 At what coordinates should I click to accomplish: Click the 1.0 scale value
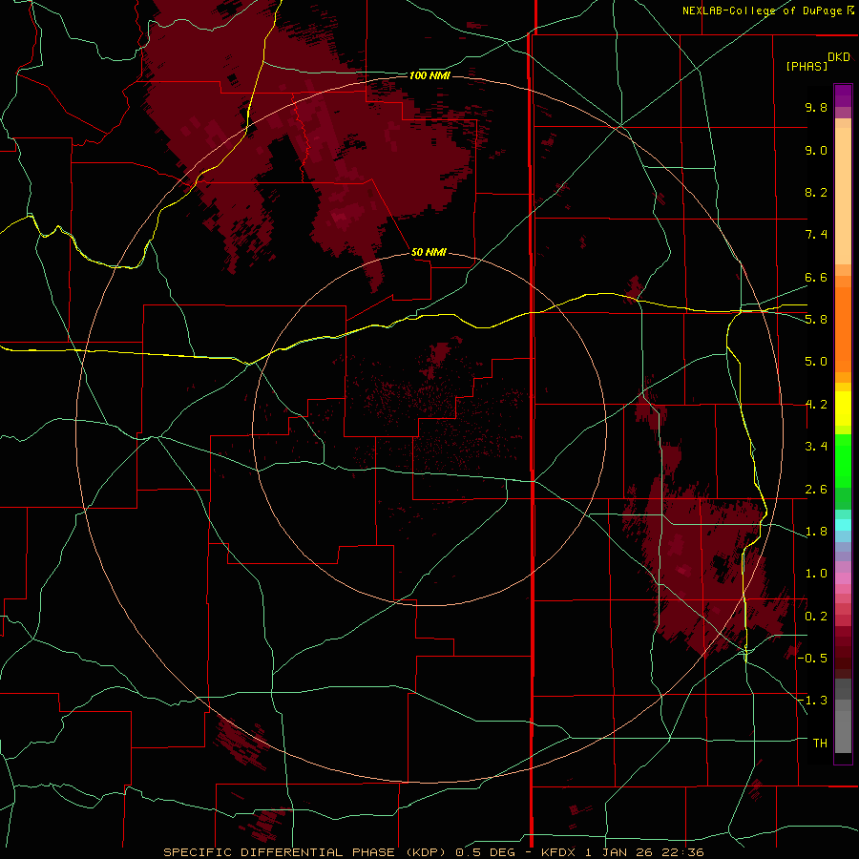(816, 574)
